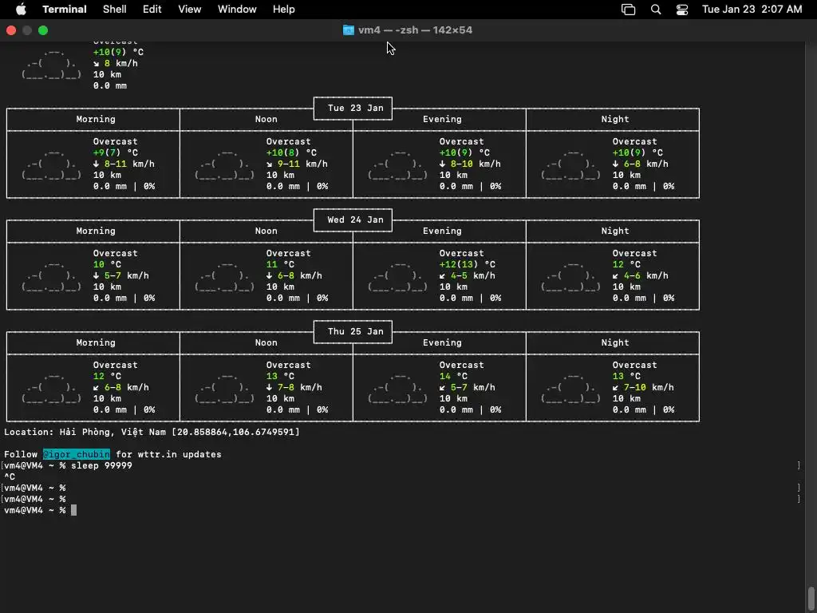Screen dimensions: 817x613
Task: Click Noon header under Thu 25 Jan
Action: click(x=266, y=343)
